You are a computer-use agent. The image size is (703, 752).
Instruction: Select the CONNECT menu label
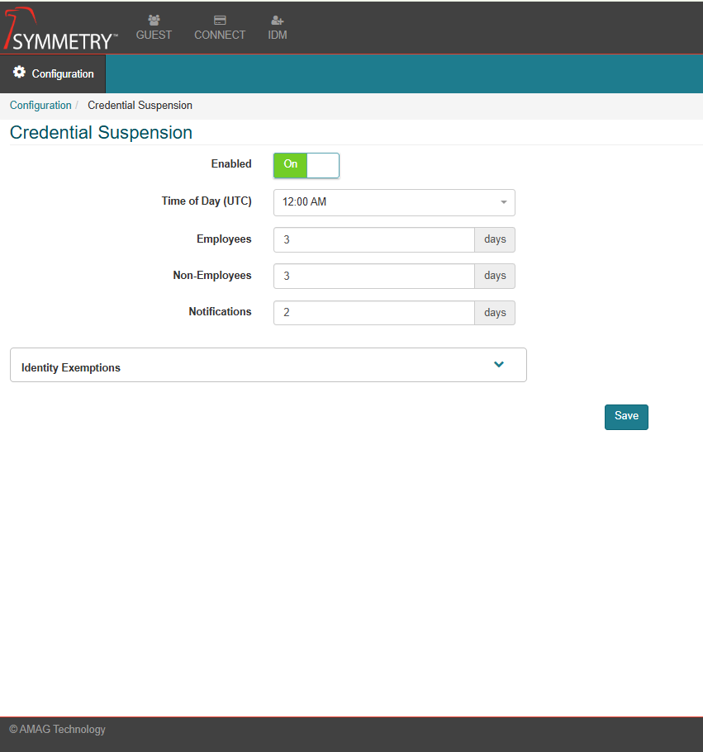[220, 35]
